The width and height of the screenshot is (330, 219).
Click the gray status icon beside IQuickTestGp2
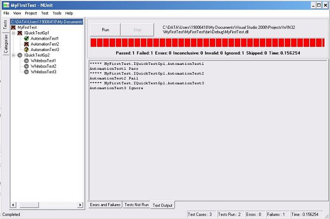pos(20,55)
